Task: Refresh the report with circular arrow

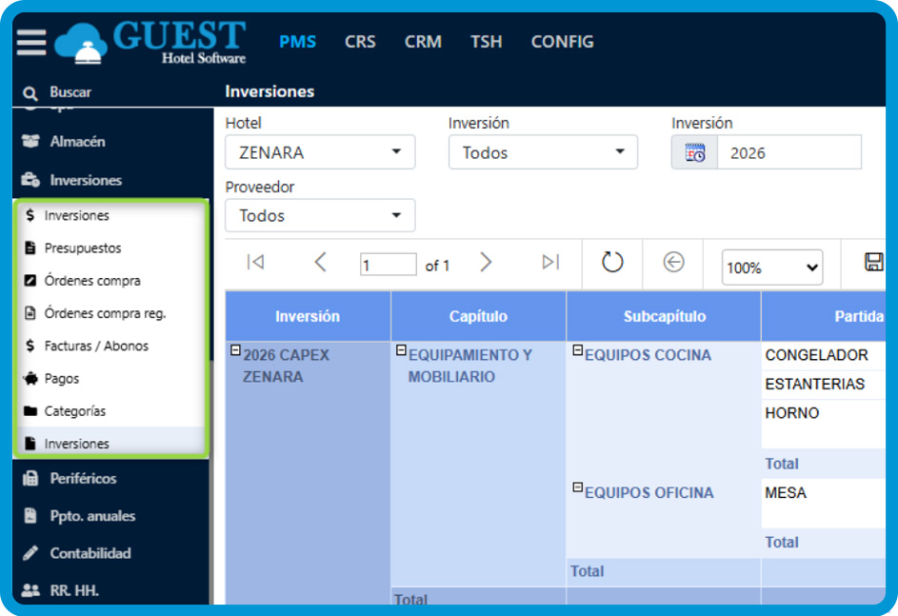Action: [x=612, y=262]
